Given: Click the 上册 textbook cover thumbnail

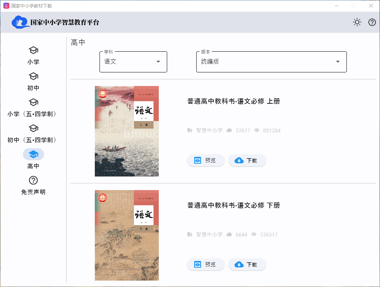Looking at the screenshot, I should tap(126, 131).
